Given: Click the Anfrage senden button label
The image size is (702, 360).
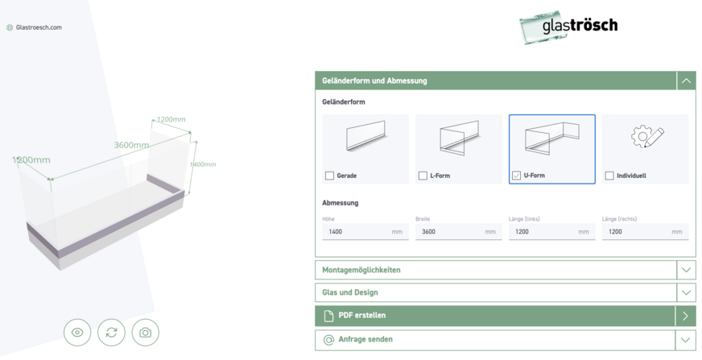Looking at the screenshot, I should (x=365, y=339).
